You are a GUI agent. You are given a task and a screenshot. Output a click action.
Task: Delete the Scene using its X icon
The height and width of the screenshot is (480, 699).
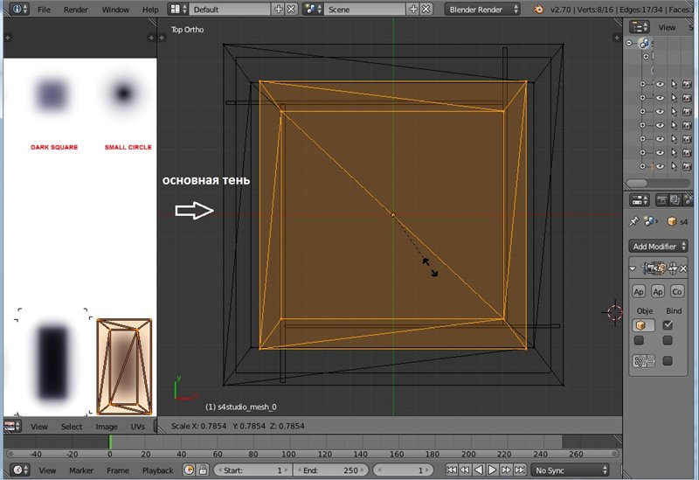(426, 9)
